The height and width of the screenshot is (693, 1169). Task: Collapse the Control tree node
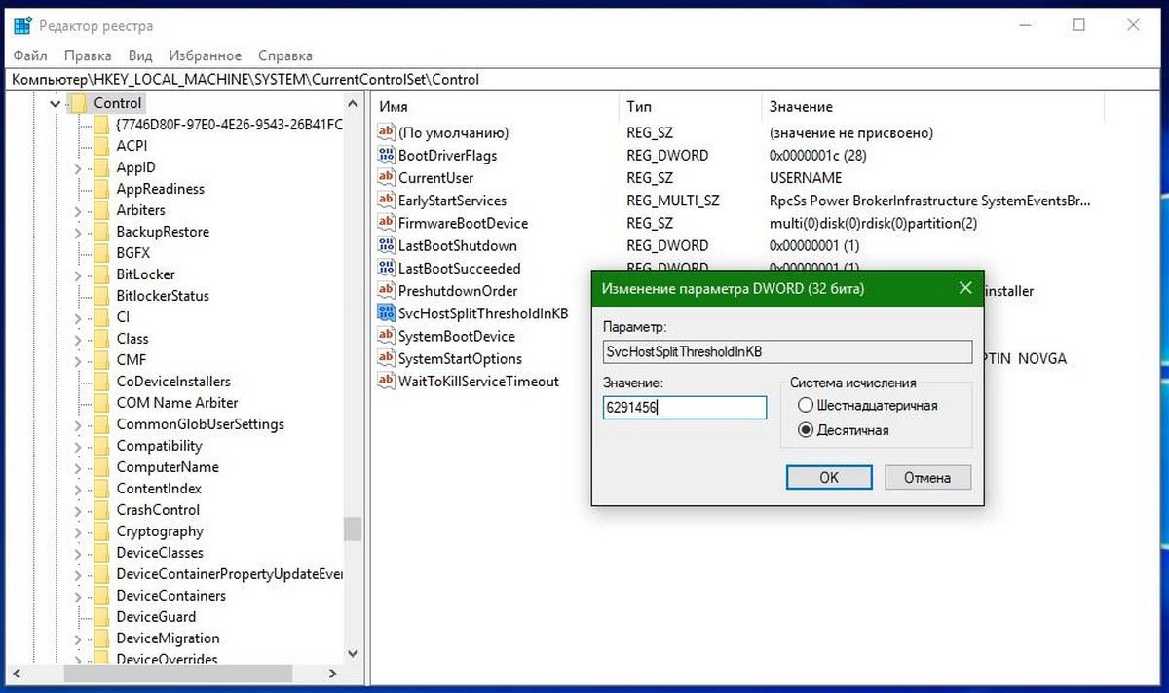click(x=57, y=103)
